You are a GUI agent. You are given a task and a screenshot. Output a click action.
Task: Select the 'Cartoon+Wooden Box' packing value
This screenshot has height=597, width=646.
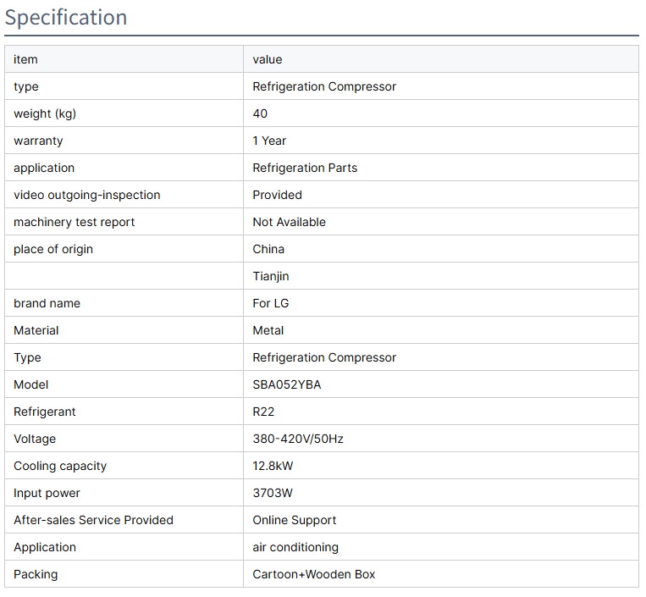tap(313, 574)
